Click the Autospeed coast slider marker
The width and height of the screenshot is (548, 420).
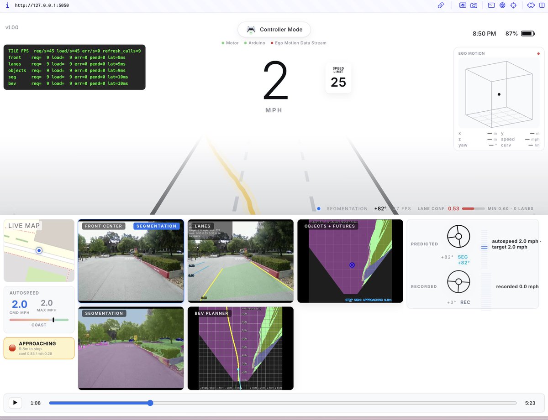pyautogui.click(x=53, y=320)
